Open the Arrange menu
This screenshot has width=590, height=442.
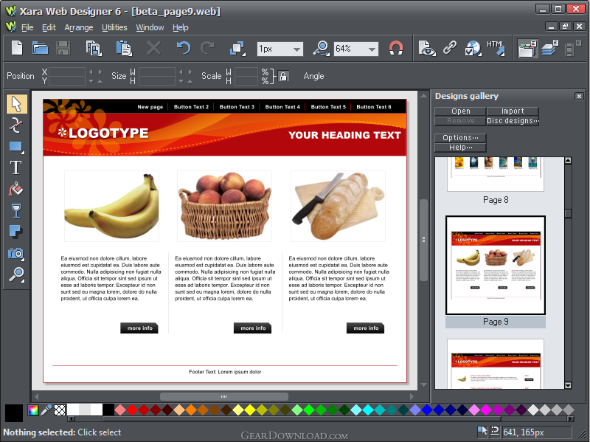[x=79, y=27]
